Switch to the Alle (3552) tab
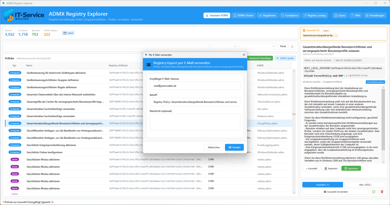This screenshot has width=390, height=205. pyautogui.click(x=365, y=184)
